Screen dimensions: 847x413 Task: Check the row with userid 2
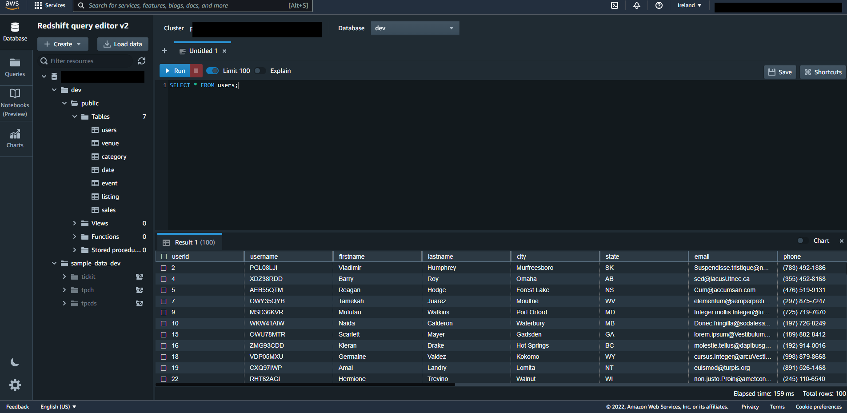coord(164,268)
